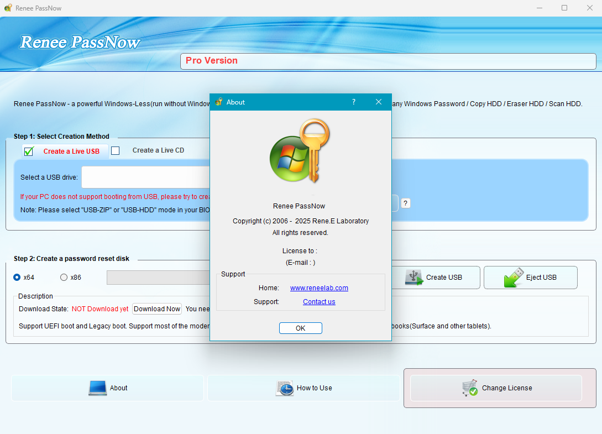Toggle the Create a Live USB checkbox
Viewport: 602px width, 434px height.
pyautogui.click(x=29, y=151)
